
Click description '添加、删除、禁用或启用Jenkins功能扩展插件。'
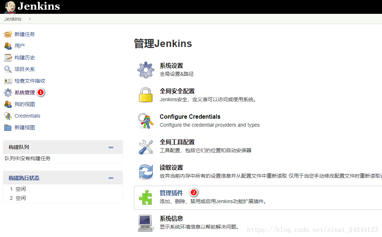point(214,201)
